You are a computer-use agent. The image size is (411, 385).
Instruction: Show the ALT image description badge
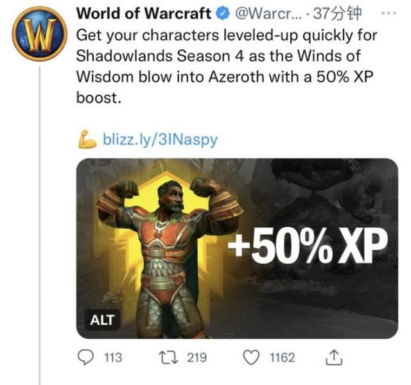tap(102, 320)
